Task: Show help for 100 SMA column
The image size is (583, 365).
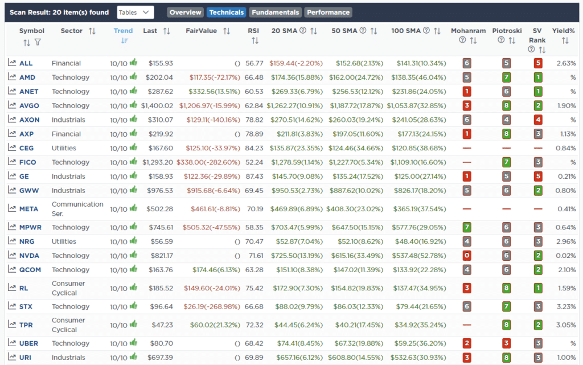Action: (x=426, y=31)
